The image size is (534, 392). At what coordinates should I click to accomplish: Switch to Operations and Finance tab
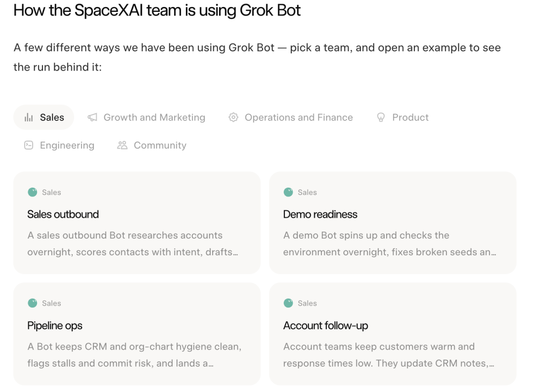[291, 118]
